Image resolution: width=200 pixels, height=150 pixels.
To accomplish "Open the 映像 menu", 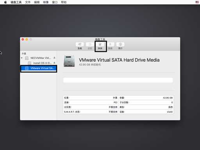I will (x=46, y=2).
